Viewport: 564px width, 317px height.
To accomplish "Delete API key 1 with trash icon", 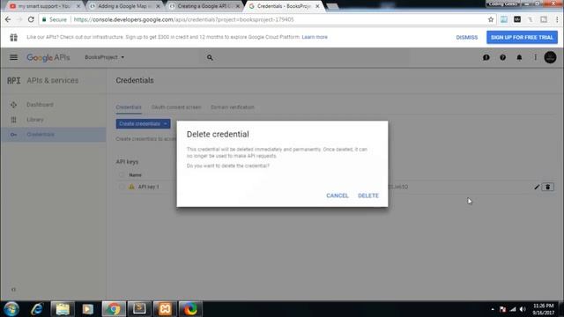I will point(547,187).
